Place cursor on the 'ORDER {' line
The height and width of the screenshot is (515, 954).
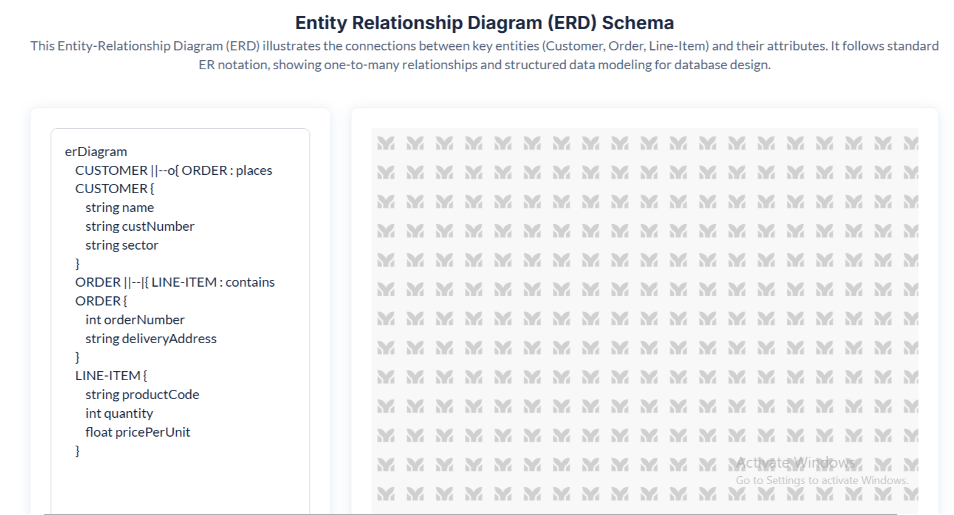pos(101,301)
